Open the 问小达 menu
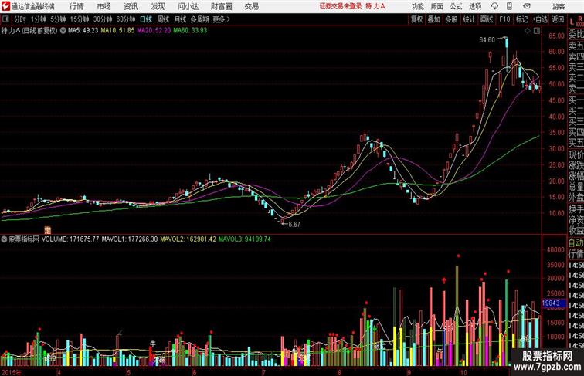 [188, 6]
